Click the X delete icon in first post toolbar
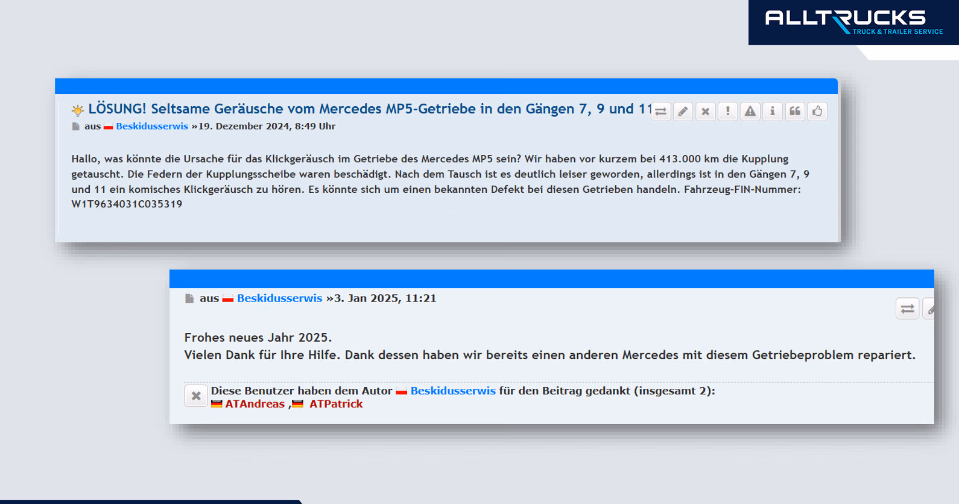The image size is (959, 504). click(x=706, y=112)
